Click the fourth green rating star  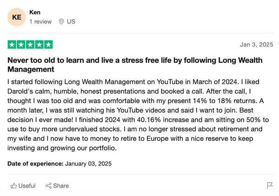click(39, 45)
